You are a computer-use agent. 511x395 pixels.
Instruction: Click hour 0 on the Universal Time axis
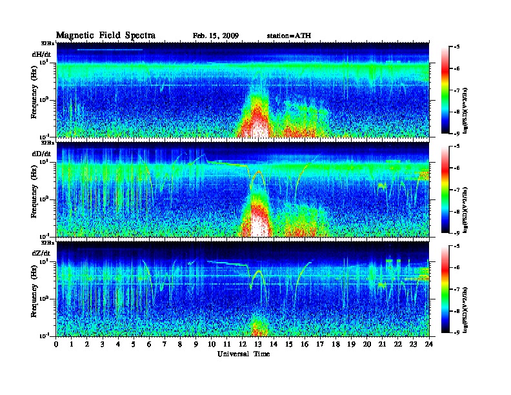coord(56,345)
